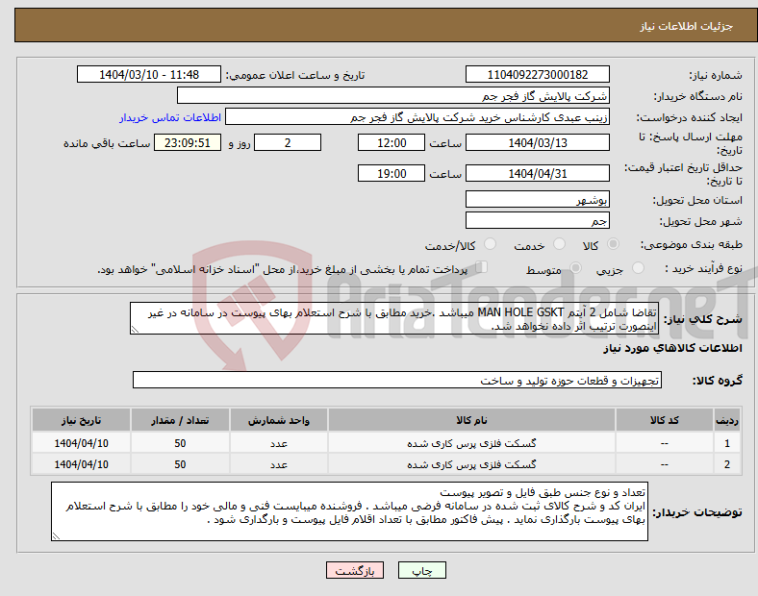
Task: Click row 1 quantity cell 50
Action: point(180,443)
